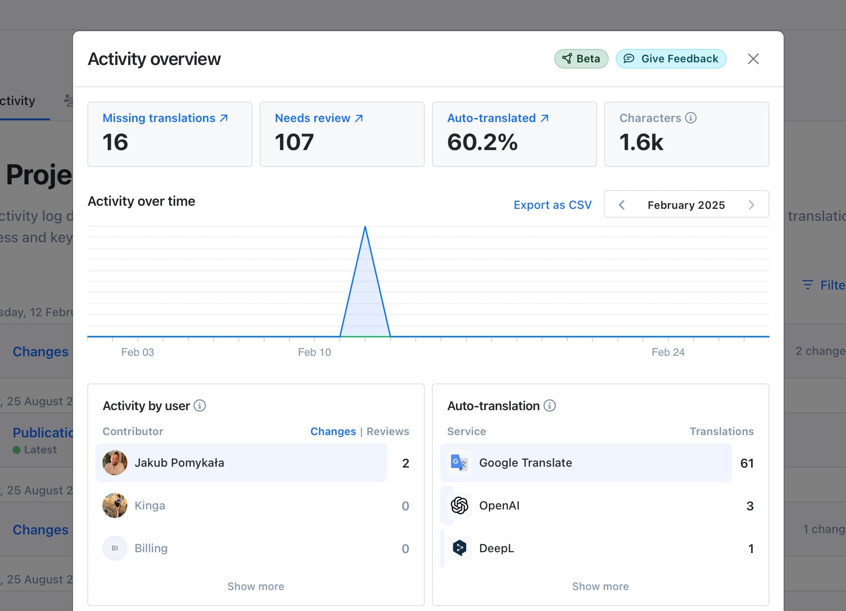This screenshot has width=846, height=611.
Task: Click the OpenAI logo icon
Action: (x=459, y=505)
